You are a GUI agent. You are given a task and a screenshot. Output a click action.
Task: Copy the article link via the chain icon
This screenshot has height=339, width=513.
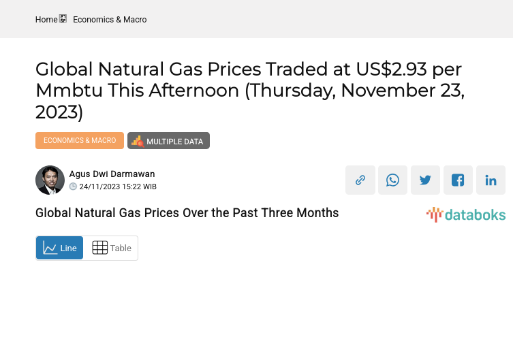pos(360,180)
